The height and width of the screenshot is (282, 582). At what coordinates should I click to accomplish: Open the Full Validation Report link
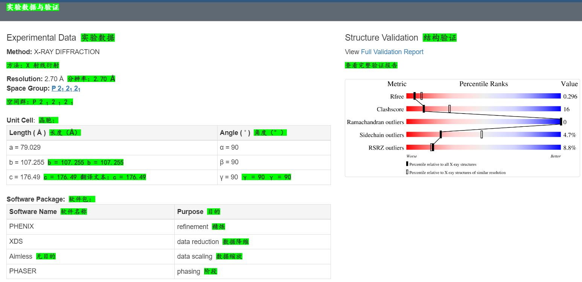pyautogui.click(x=392, y=52)
